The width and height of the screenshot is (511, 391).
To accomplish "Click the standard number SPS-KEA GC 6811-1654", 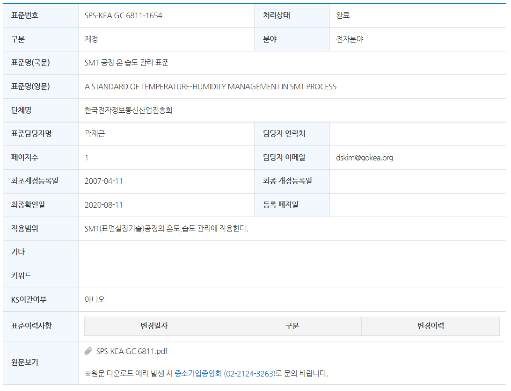I will [124, 15].
